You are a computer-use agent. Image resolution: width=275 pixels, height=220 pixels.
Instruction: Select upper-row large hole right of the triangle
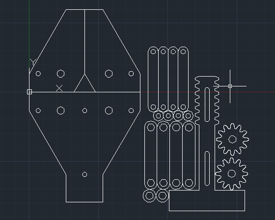(x=109, y=74)
